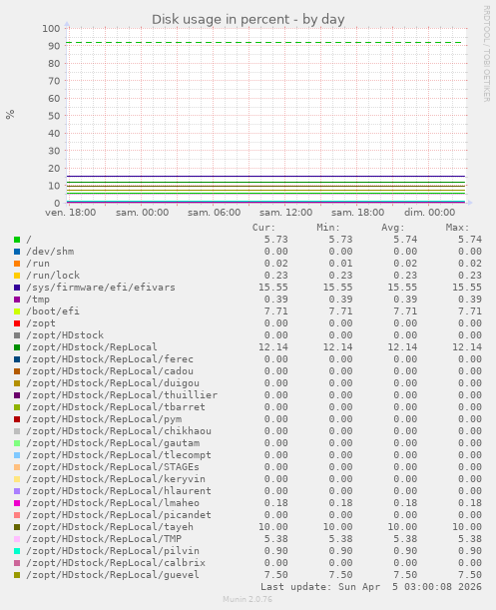Select the /zopt/HDstock/RepLocal/keryvin label
Viewport: 496px width, 610px height.
pos(116,479)
